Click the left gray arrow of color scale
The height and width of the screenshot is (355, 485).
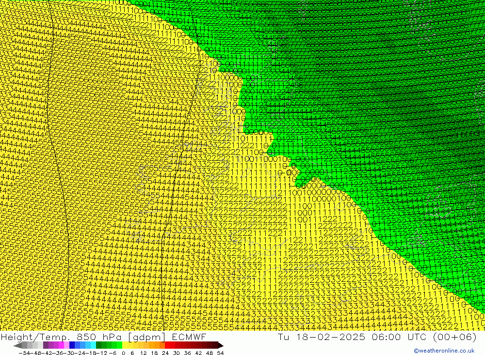click(x=17, y=345)
